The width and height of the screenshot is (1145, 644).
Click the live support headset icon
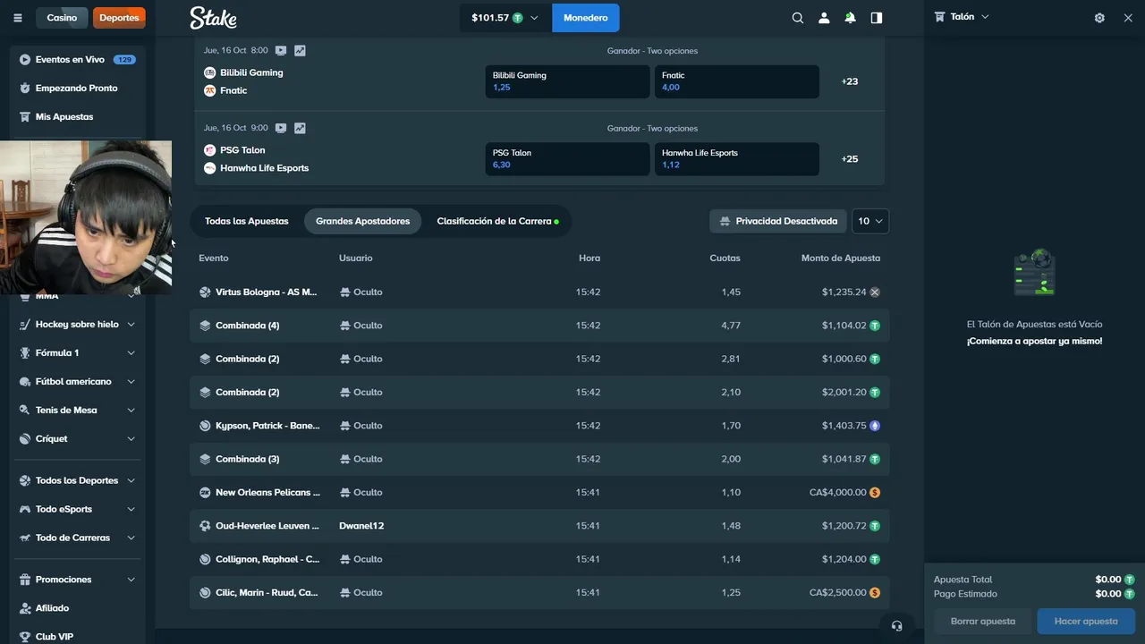[x=896, y=625]
